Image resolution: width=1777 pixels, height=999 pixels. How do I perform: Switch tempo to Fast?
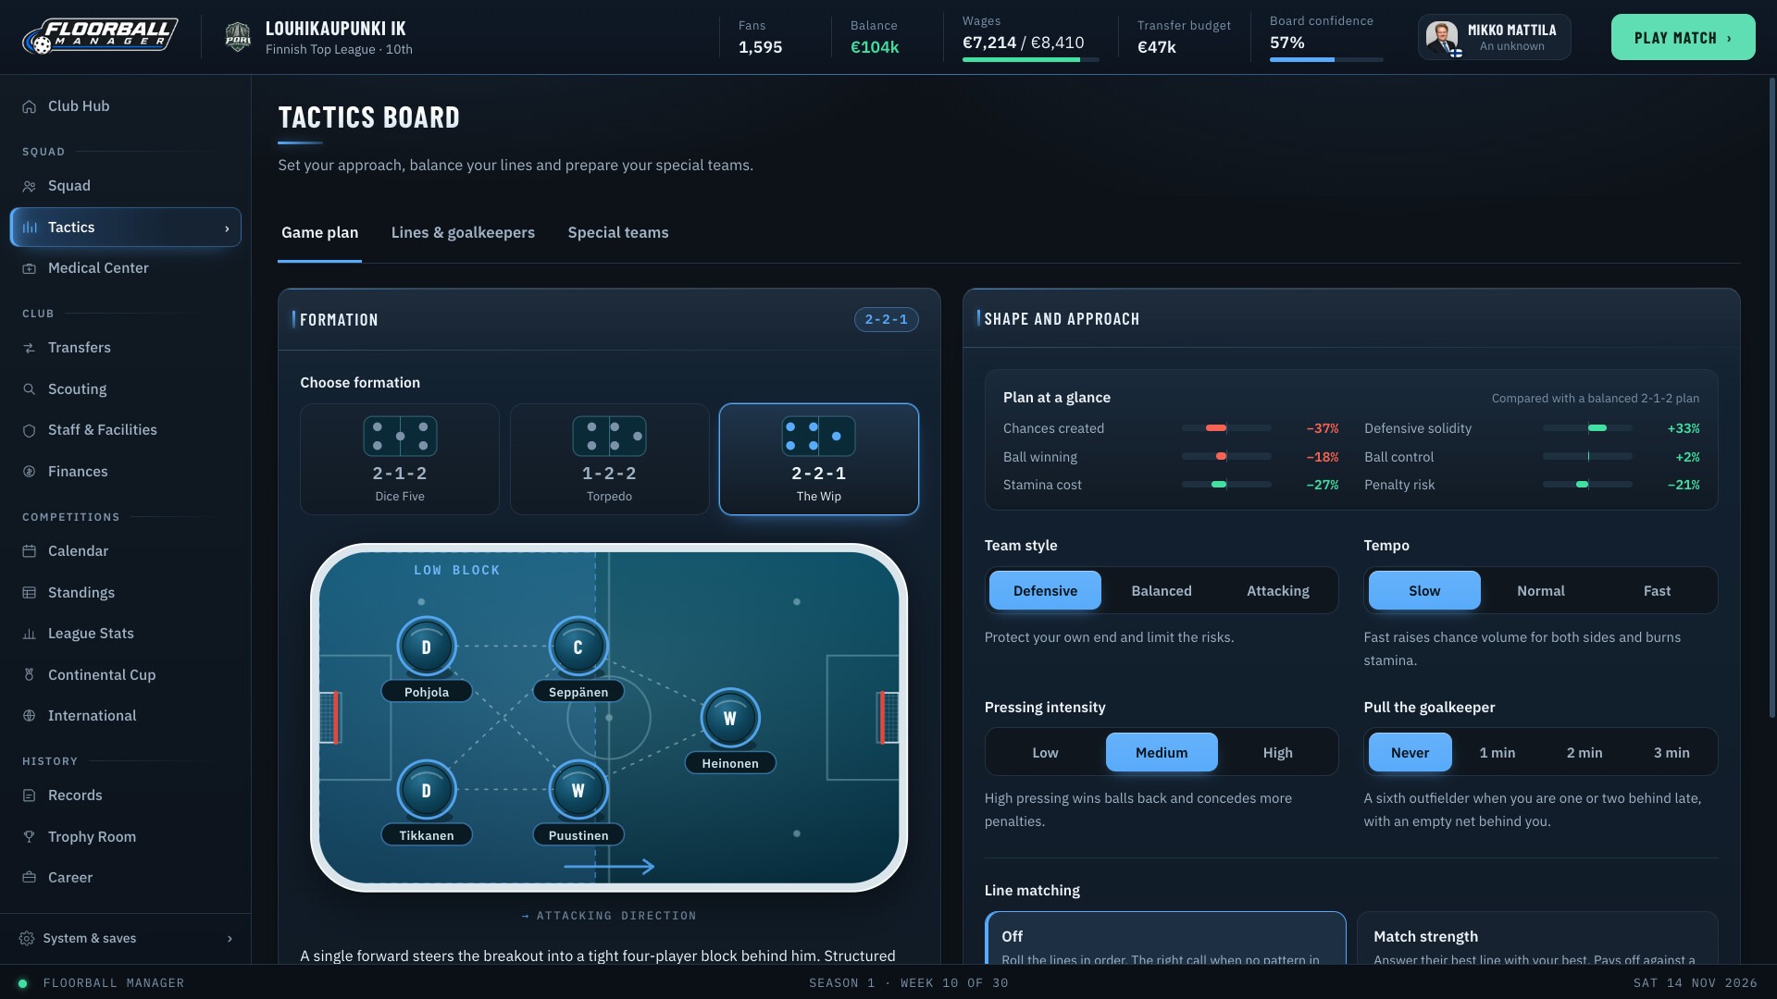1657,590
